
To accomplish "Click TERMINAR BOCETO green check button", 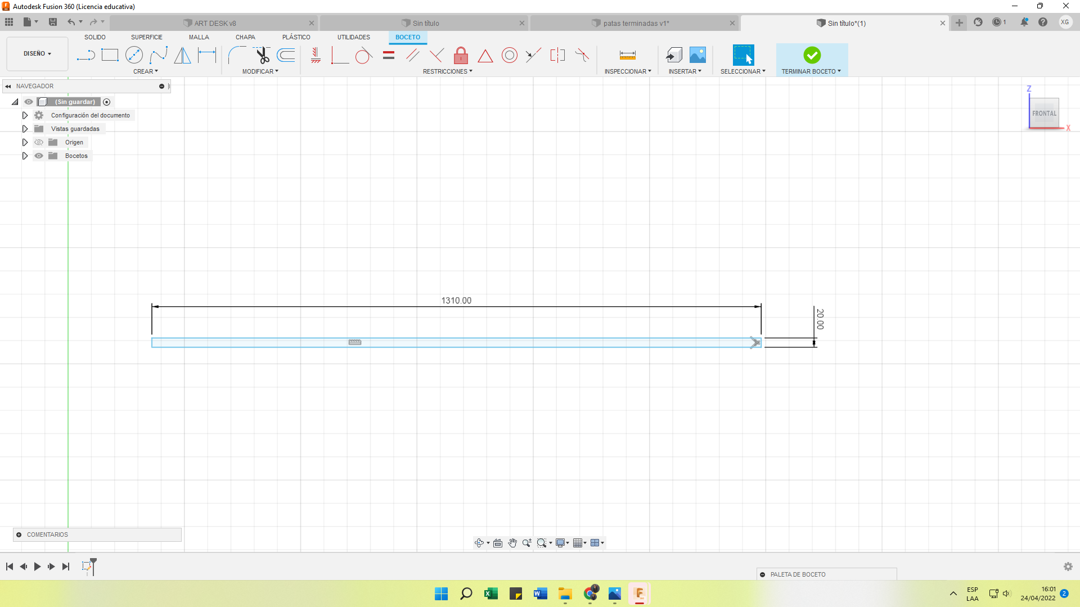I will coord(812,55).
